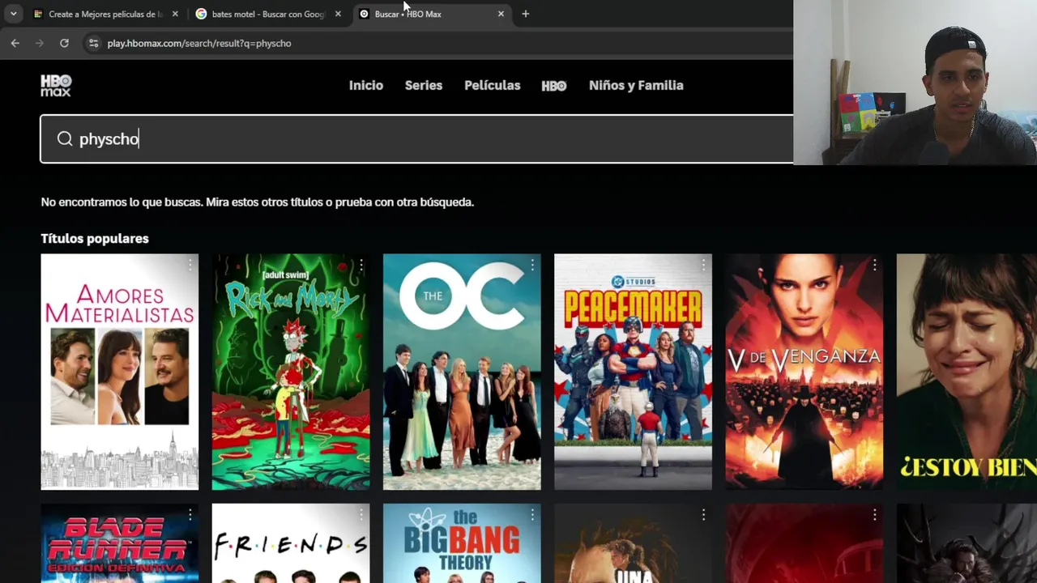The height and width of the screenshot is (583, 1037).
Task: Open the HBO brand hub icon
Action: [554, 86]
